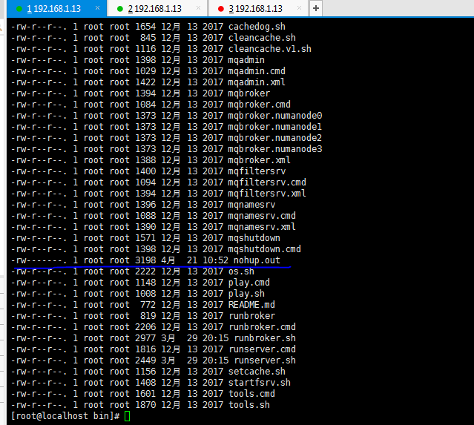
Task: Click file size 845 of cleancache.sh
Action: [148, 38]
